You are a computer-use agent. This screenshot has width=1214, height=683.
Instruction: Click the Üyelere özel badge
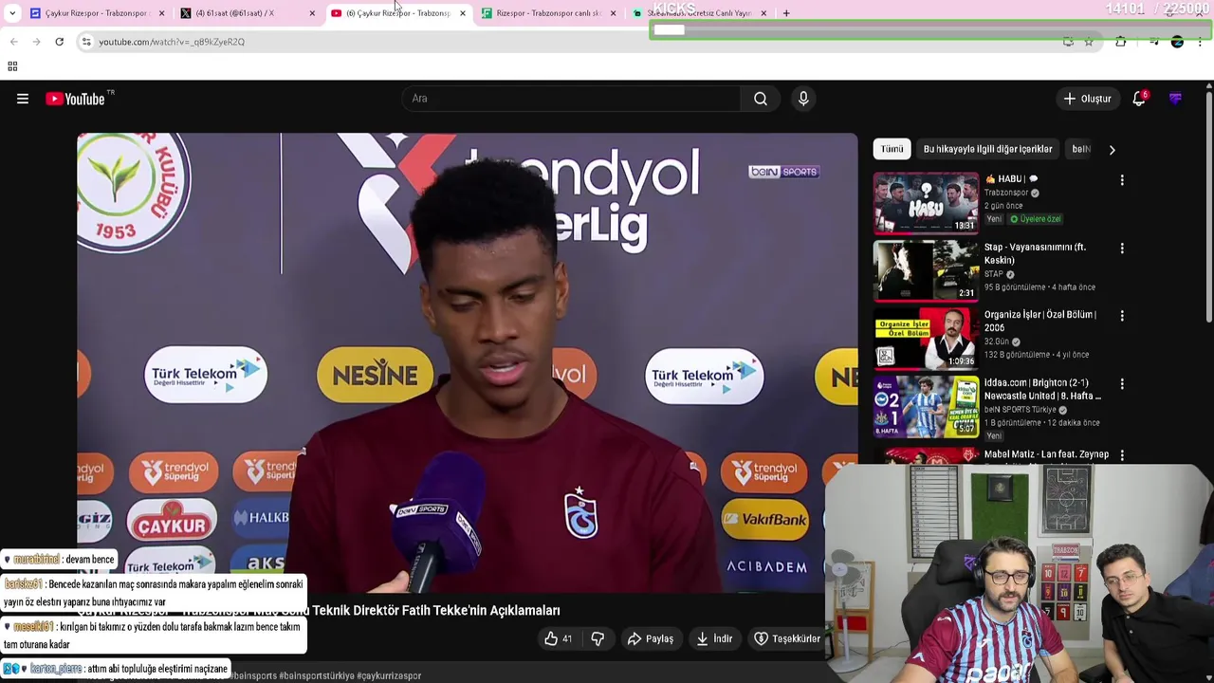(x=1036, y=219)
